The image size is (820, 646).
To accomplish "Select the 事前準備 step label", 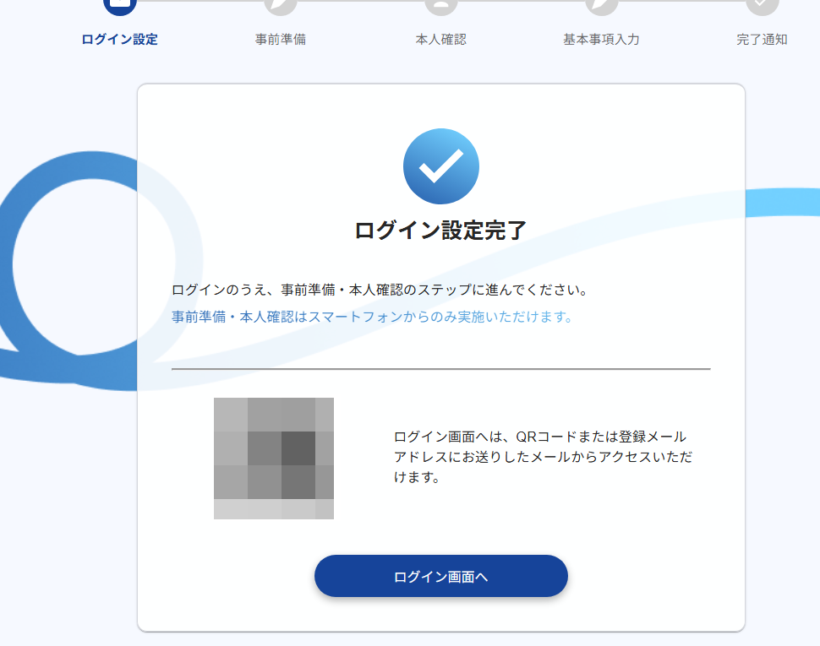I will (281, 40).
